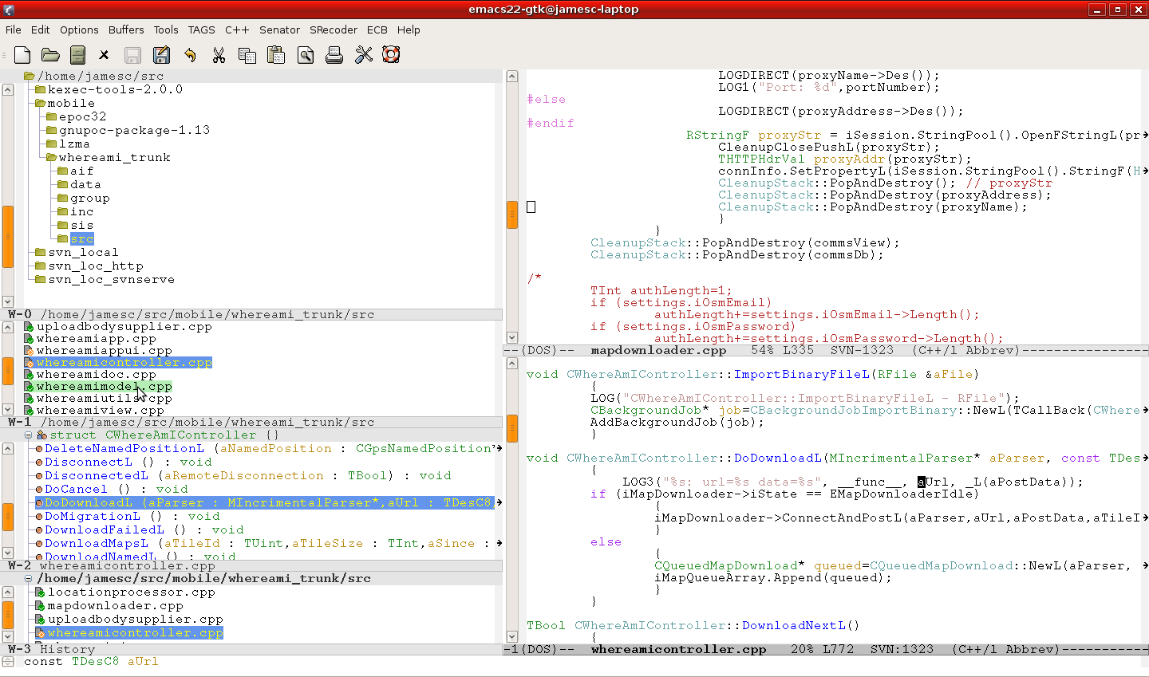Open Preferences via the wrench-and-screwdriver icon
This screenshot has height=677, width=1149.
[x=363, y=55]
